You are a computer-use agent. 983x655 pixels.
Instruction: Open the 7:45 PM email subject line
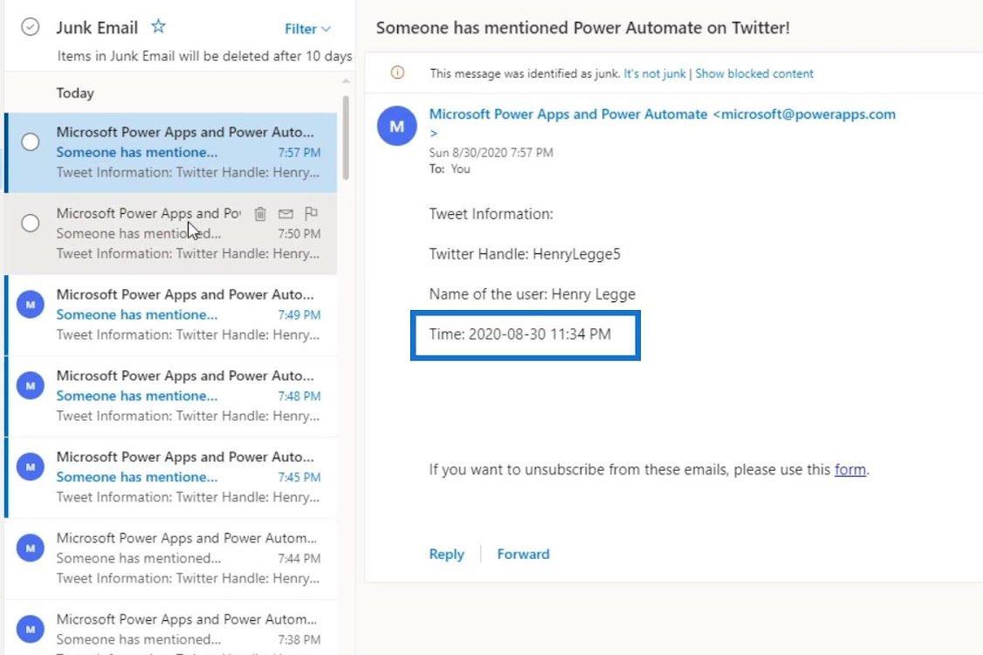pyautogui.click(x=137, y=477)
